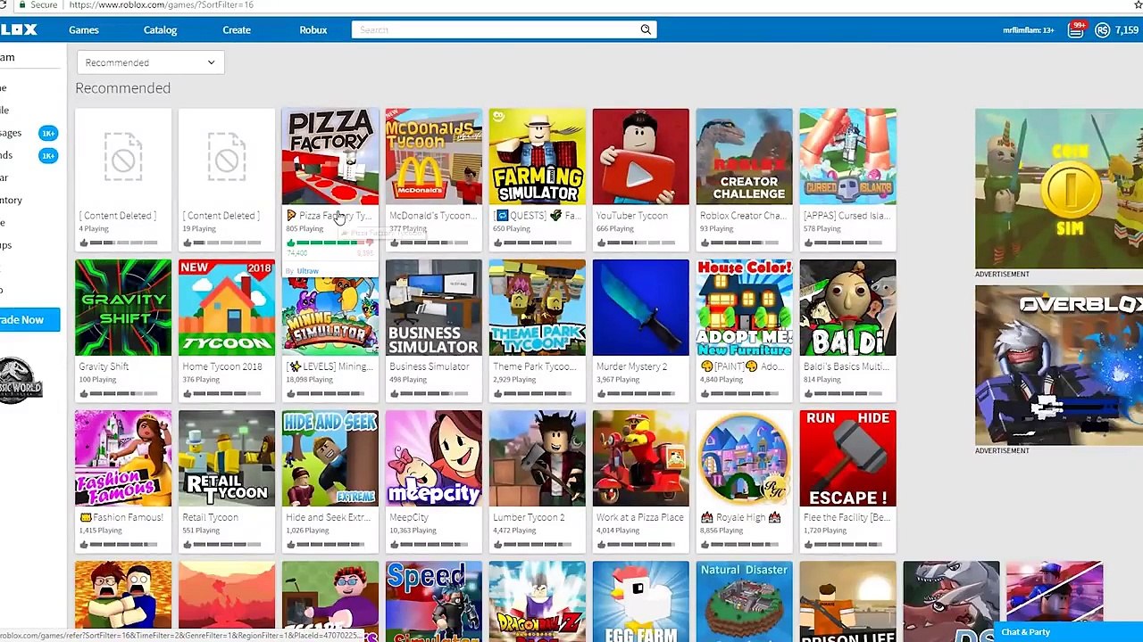Open the Robux balance icon

pos(1103,30)
